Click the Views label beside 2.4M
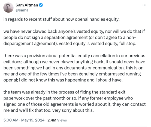The image size is (151, 127). point(62,120)
